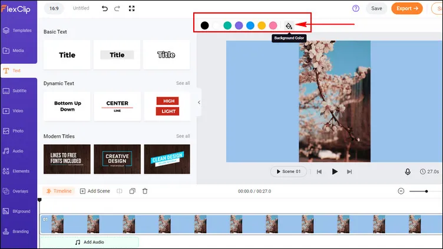Click the orange Export button

(407, 8)
